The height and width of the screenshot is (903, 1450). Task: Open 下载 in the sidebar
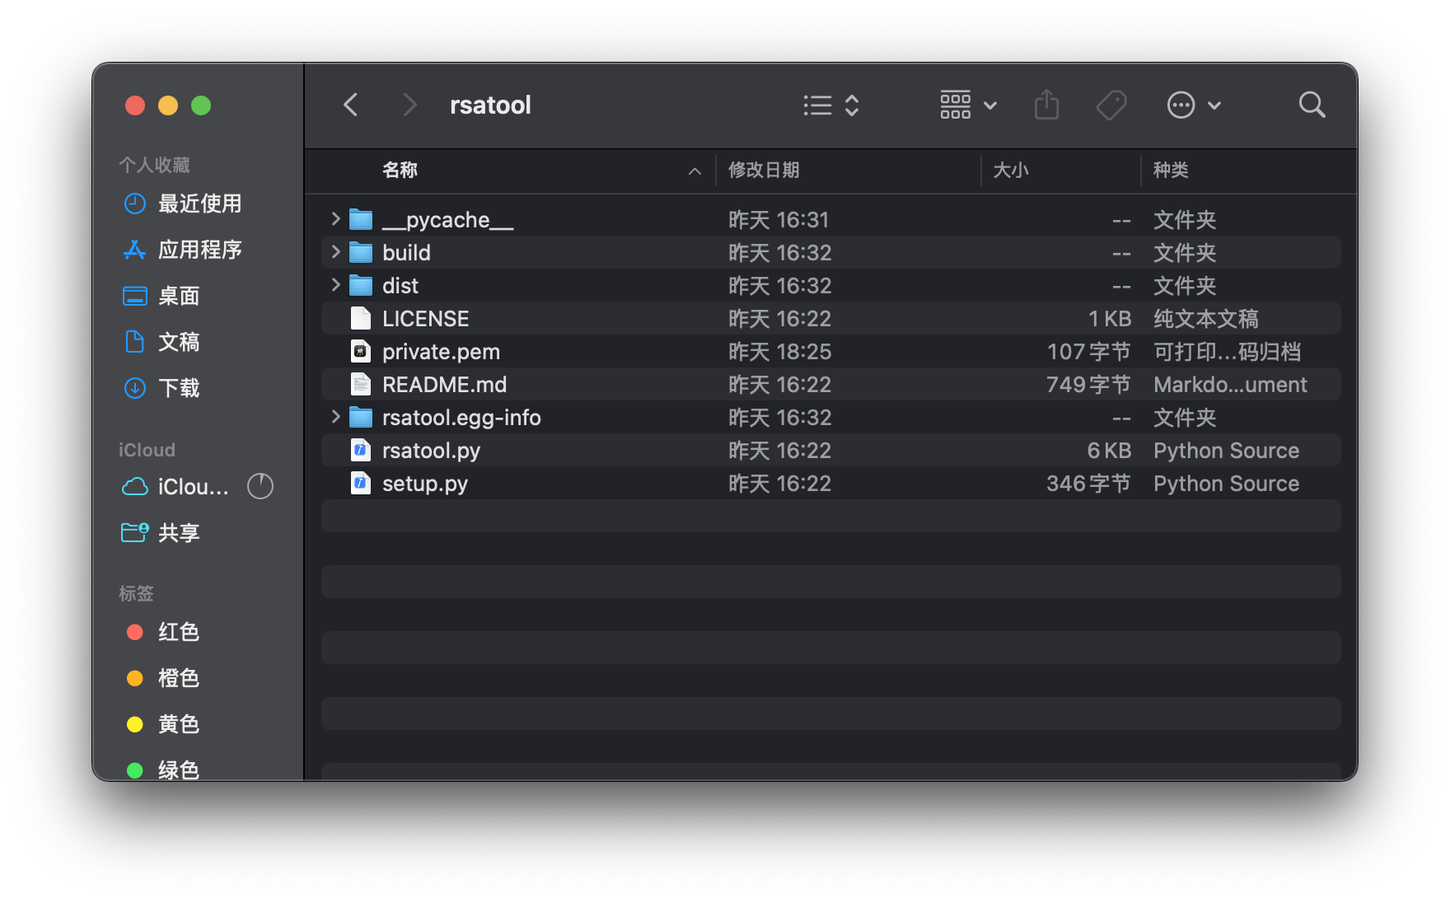pyautogui.click(x=161, y=388)
